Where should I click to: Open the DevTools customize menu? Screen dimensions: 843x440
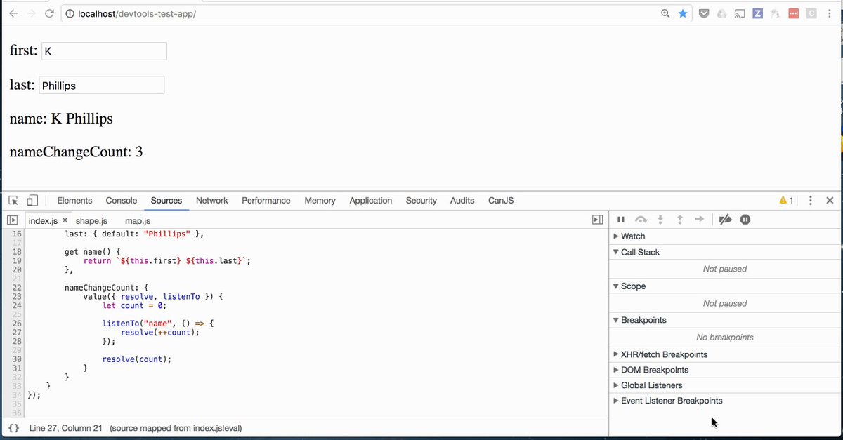coord(811,201)
